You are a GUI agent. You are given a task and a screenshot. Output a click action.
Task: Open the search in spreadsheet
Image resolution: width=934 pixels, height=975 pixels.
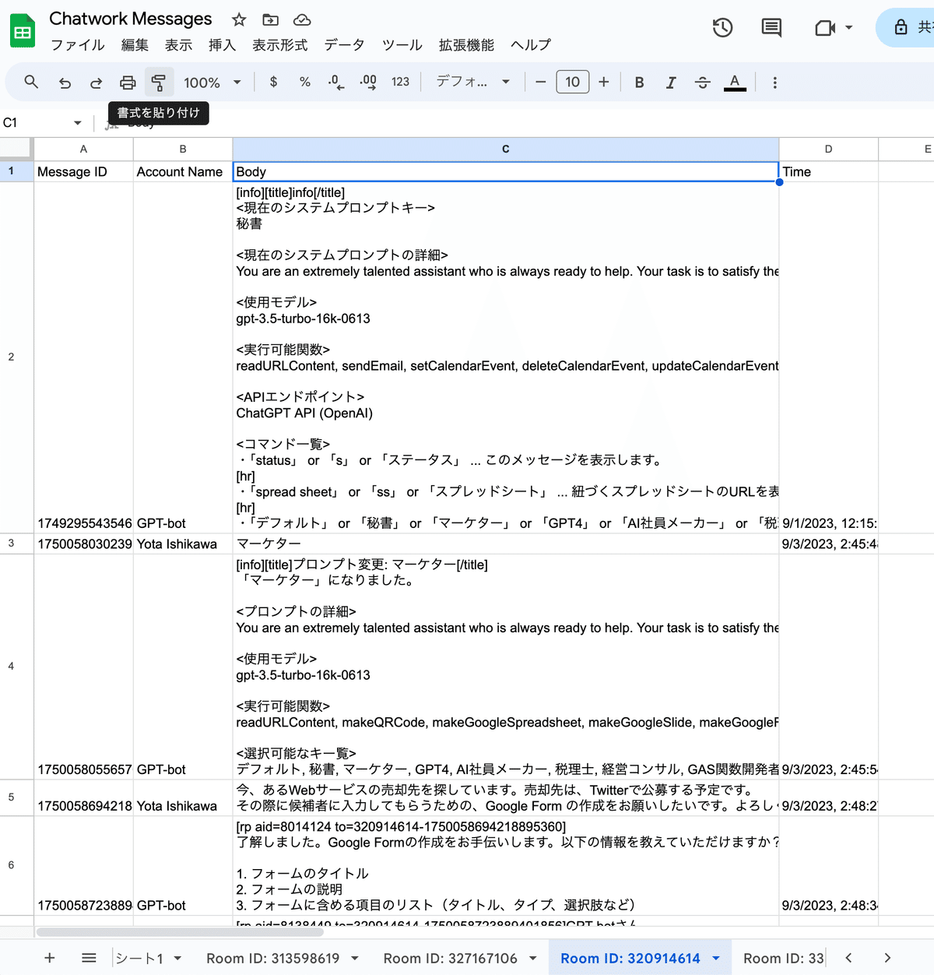[x=31, y=82]
